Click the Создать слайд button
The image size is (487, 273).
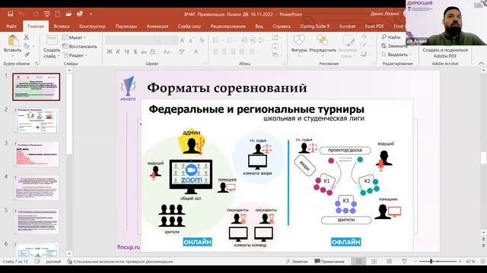(52, 46)
